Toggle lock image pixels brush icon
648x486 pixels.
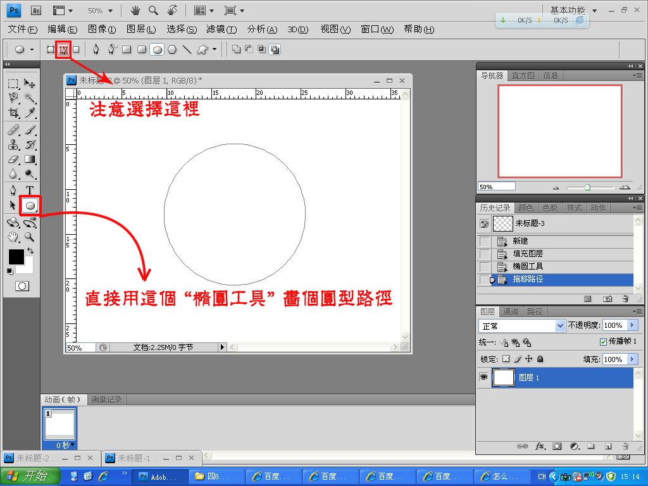pyautogui.click(x=518, y=359)
